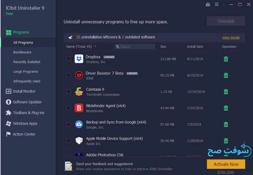Check the Driver Booster 7 Beta checkbox

[x=69, y=75]
